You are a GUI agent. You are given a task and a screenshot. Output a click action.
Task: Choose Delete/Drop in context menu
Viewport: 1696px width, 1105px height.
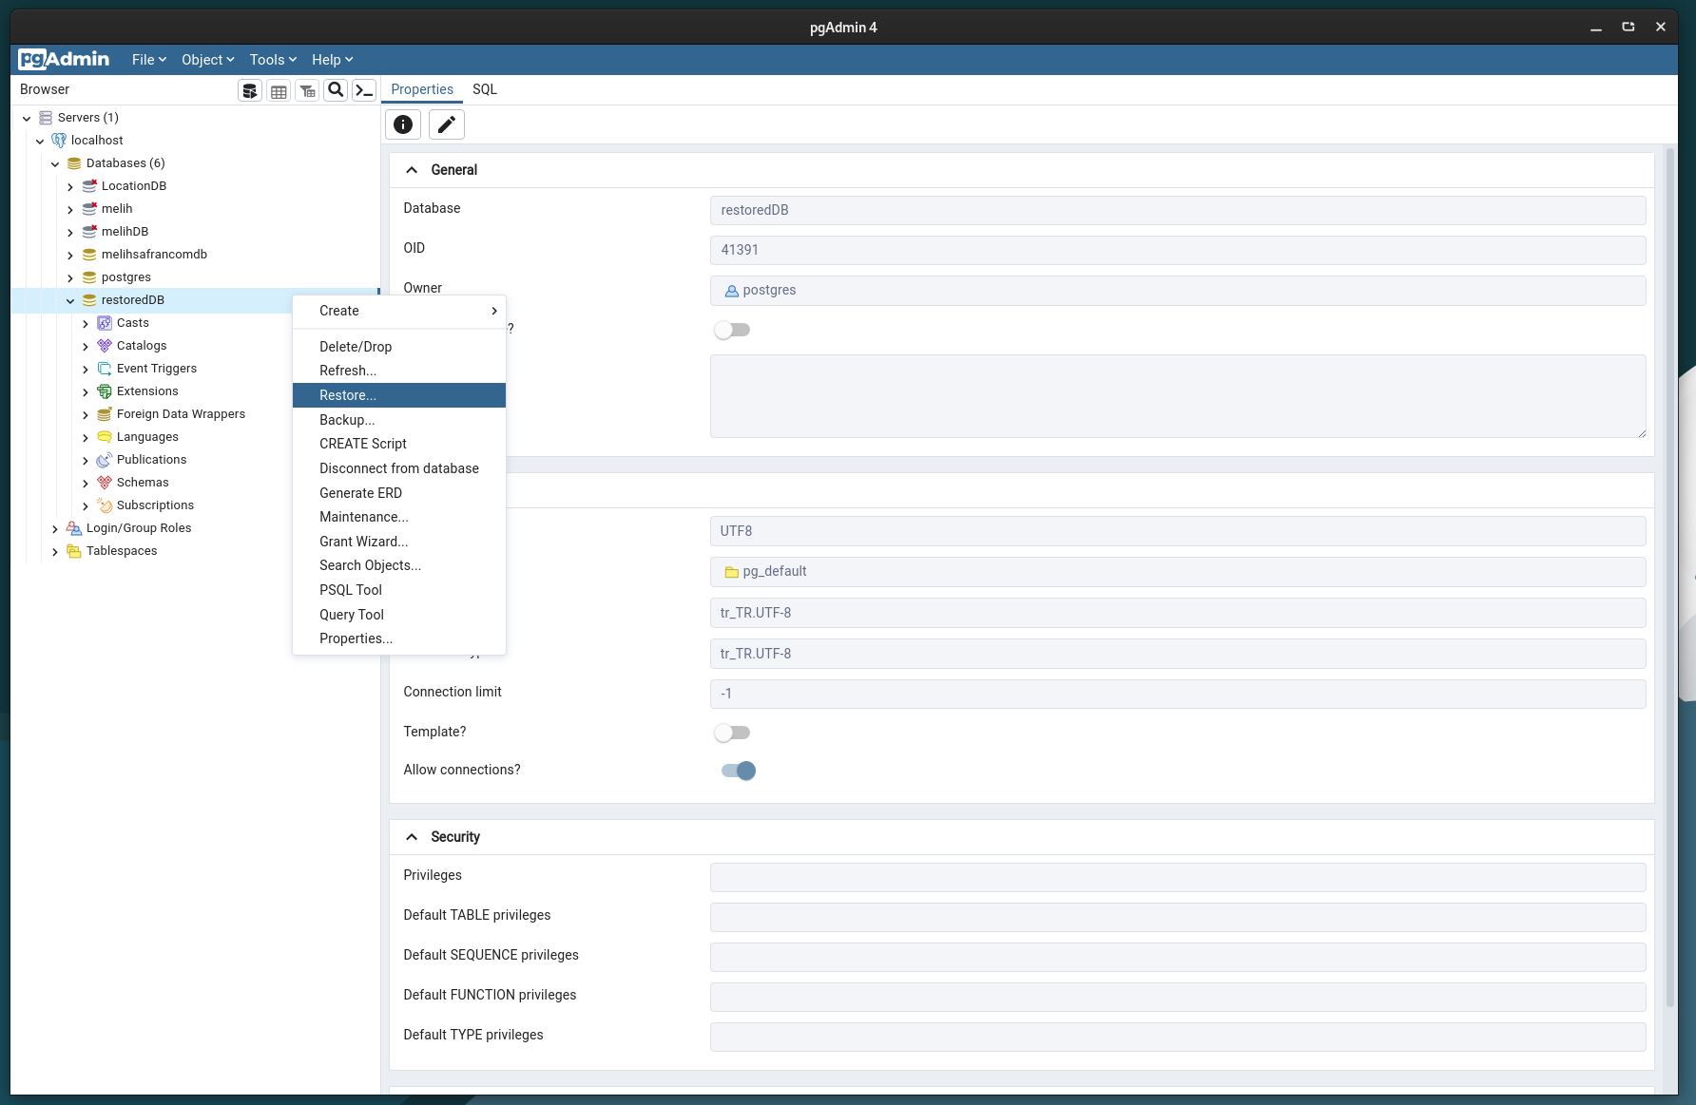point(399,347)
